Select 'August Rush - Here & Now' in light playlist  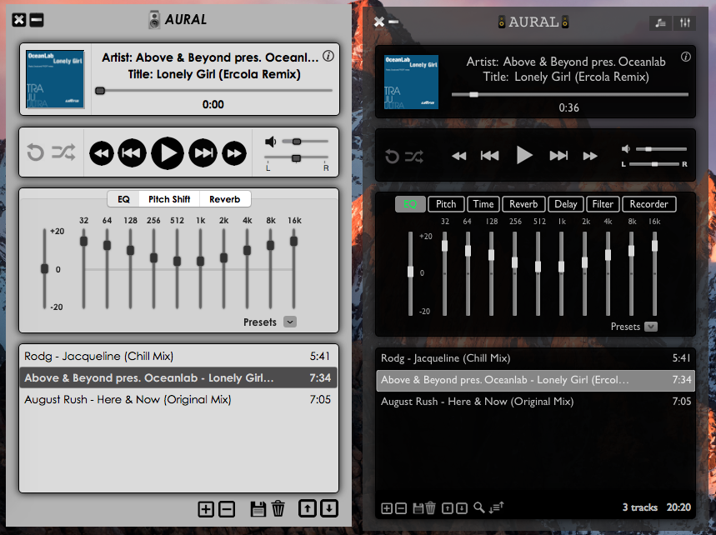coord(178,399)
